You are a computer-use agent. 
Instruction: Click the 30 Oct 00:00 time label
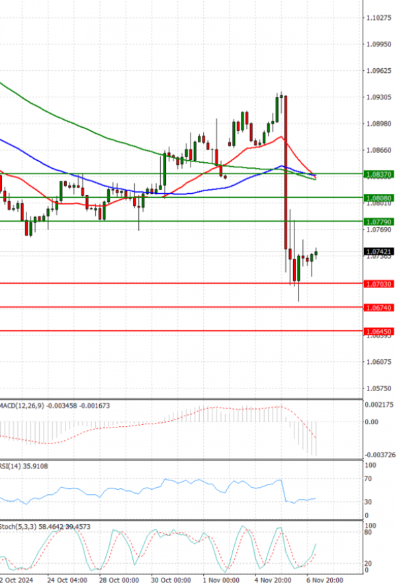point(171,580)
